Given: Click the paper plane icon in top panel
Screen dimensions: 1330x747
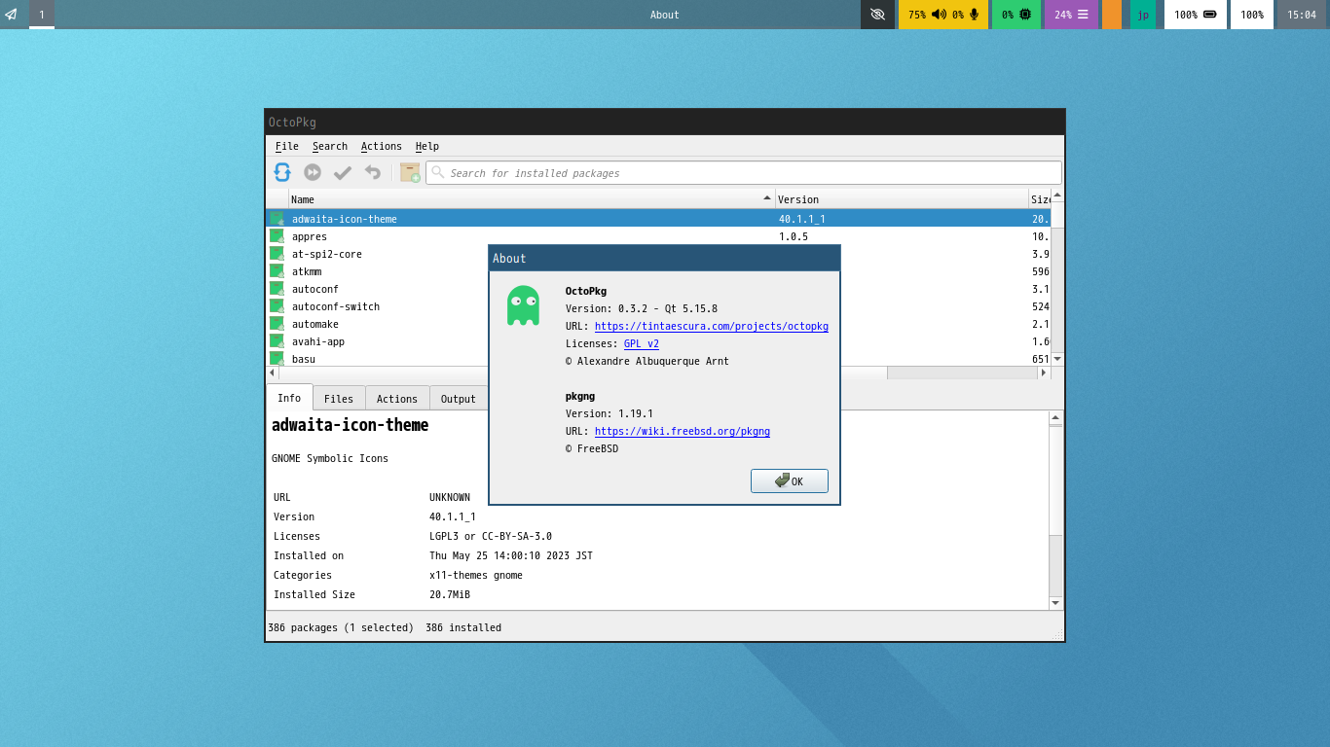Looking at the screenshot, I should 12,15.
